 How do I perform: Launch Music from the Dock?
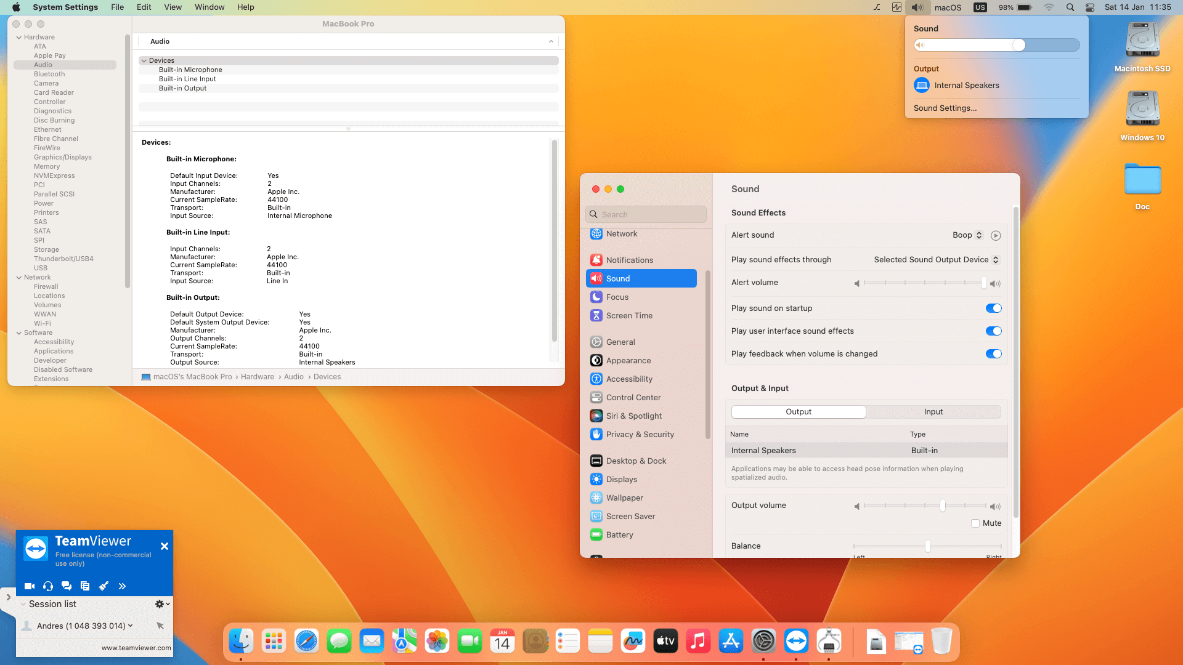698,641
